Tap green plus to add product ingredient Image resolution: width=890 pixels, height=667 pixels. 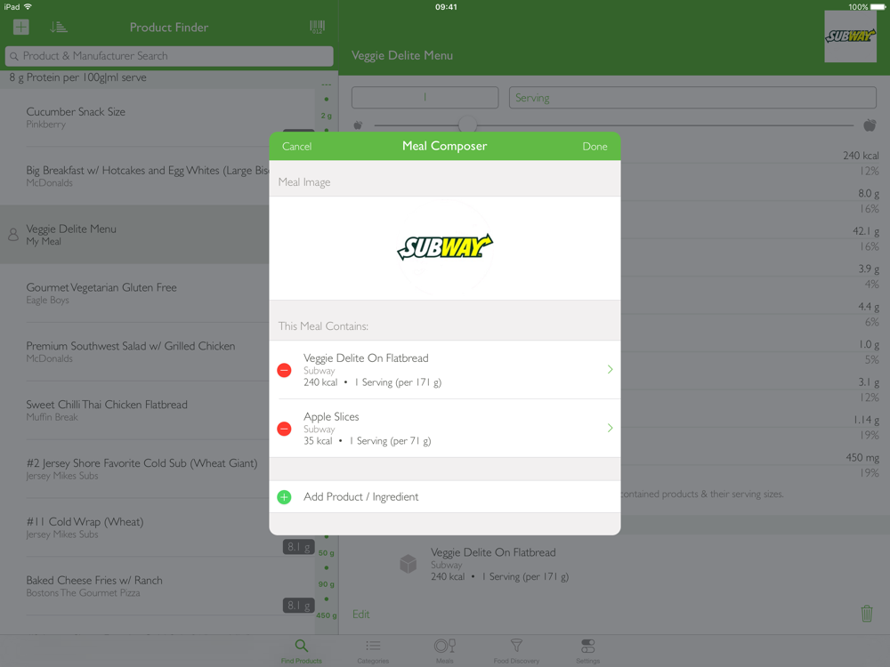coord(285,497)
